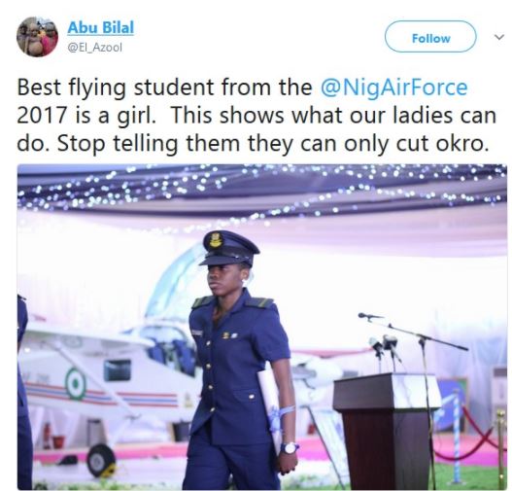The image size is (512, 491).
Task: Click the cap badge emblem in the photo
Action: [216, 240]
